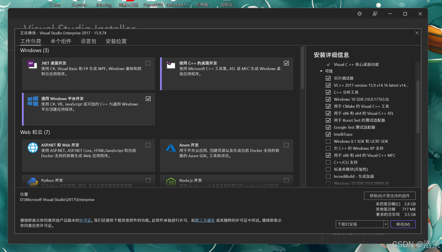This screenshot has width=442, height=252.
Task: Uncheck 使用 C++ 的桌面开发 workload
Action: tap(286, 63)
